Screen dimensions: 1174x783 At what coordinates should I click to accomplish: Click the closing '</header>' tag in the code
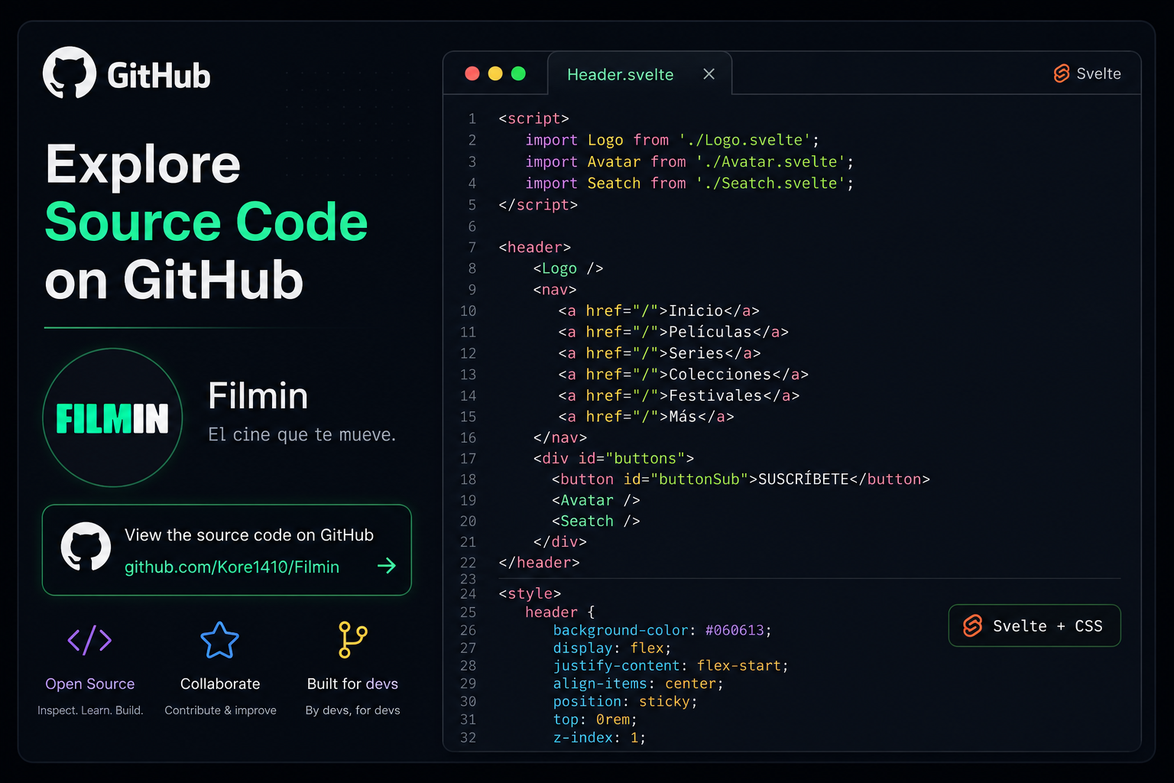click(539, 562)
